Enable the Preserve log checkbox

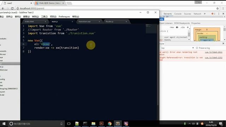click(197, 48)
